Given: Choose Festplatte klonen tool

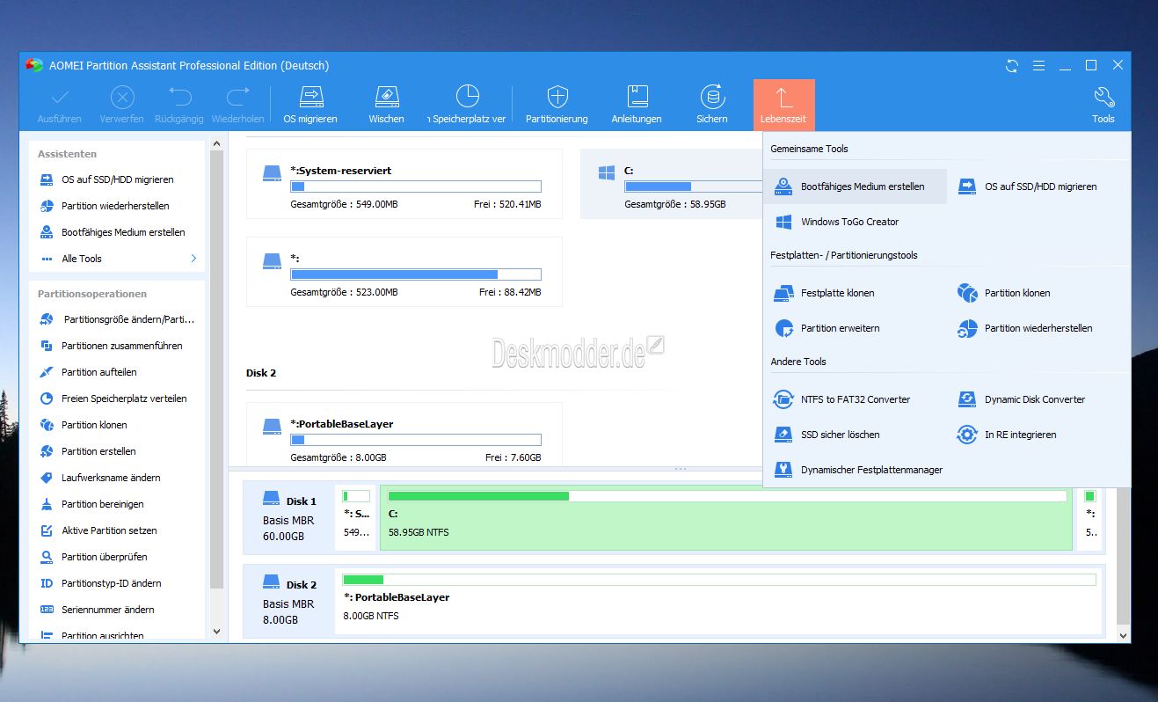Looking at the screenshot, I should pyautogui.click(x=825, y=293).
